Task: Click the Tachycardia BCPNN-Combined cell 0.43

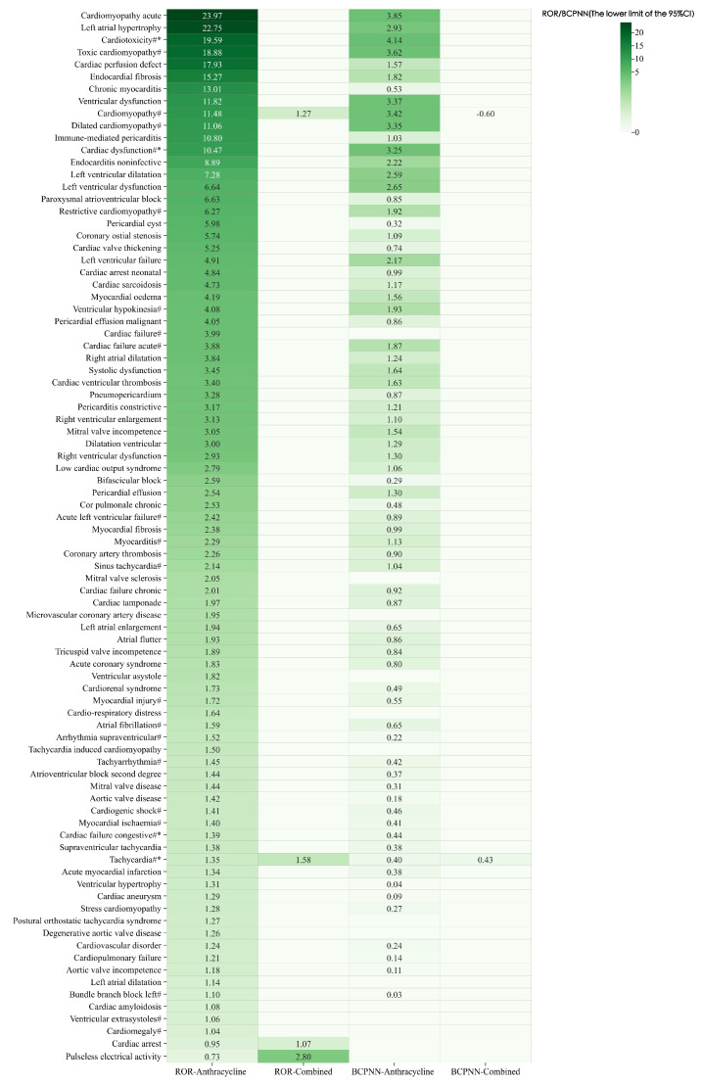Action: tap(486, 860)
